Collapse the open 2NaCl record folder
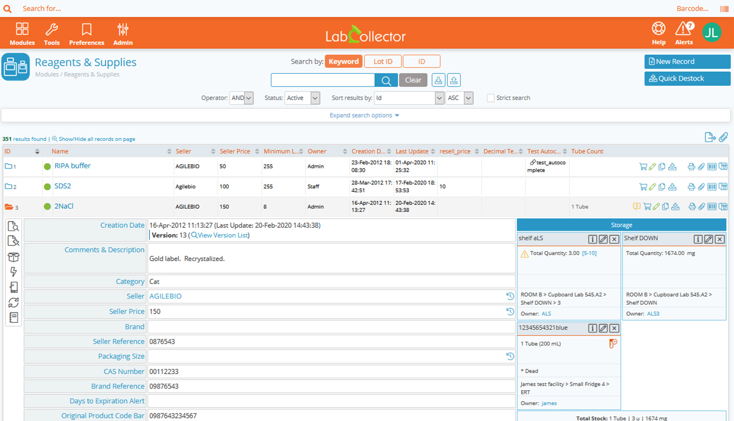The height and width of the screenshot is (421, 734). pos(9,207)
